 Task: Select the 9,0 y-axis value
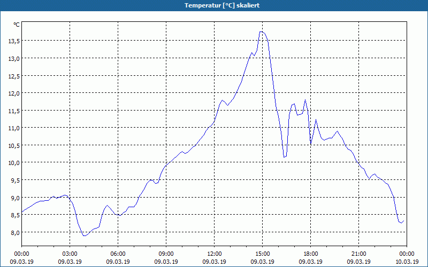(16, 198)
